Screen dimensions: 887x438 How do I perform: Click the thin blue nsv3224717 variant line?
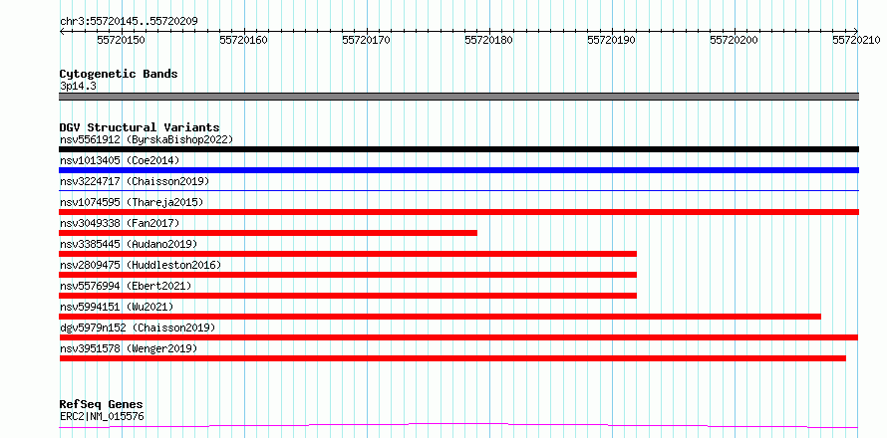click(458, 190)
